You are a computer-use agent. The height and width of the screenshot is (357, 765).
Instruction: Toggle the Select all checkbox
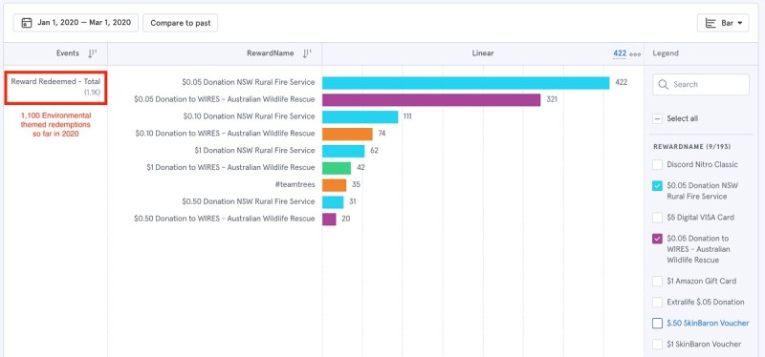tap(657, 118)
